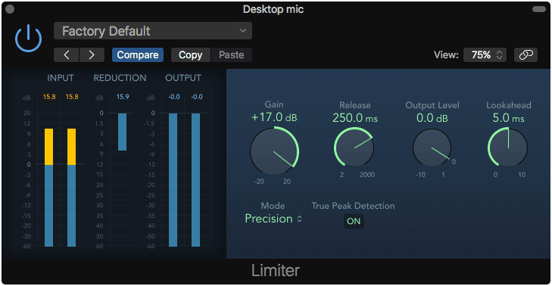Click the link chain icon button
552x286 pixels.
(526, 55)
